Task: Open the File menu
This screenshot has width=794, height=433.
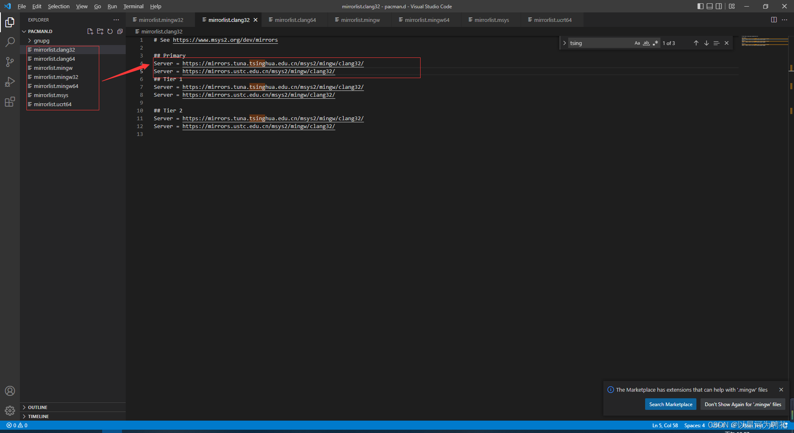Action: point(22,6)
